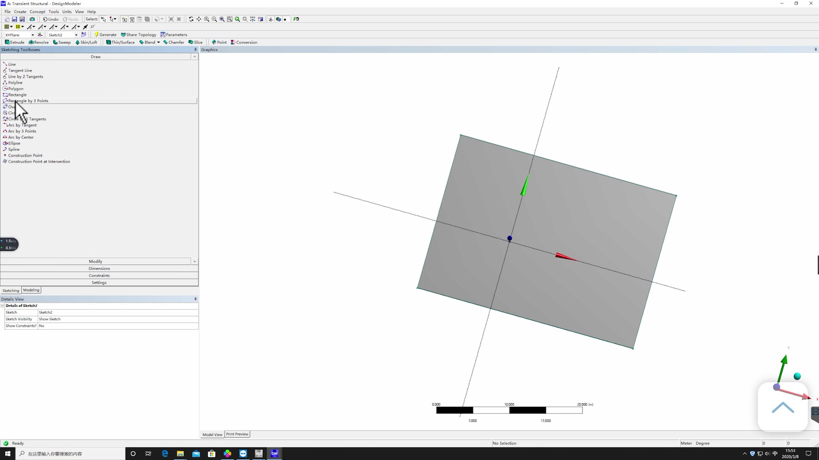Switch to the Modeling tab
This screenshot has width=819, height=460.
pos(31,290)
